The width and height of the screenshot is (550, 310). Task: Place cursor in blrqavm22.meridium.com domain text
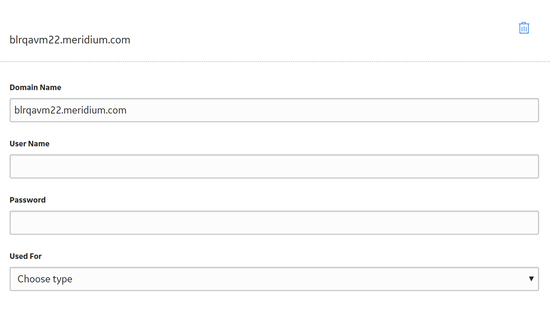point(70,110)
